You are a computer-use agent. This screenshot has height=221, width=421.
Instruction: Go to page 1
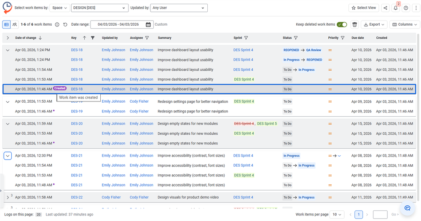(x=359, y=214)
